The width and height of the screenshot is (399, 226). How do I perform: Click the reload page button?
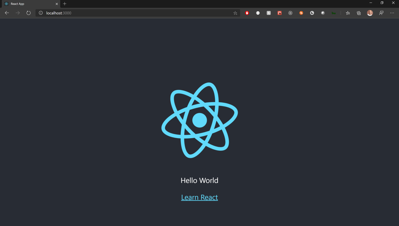tap(28, 13)
